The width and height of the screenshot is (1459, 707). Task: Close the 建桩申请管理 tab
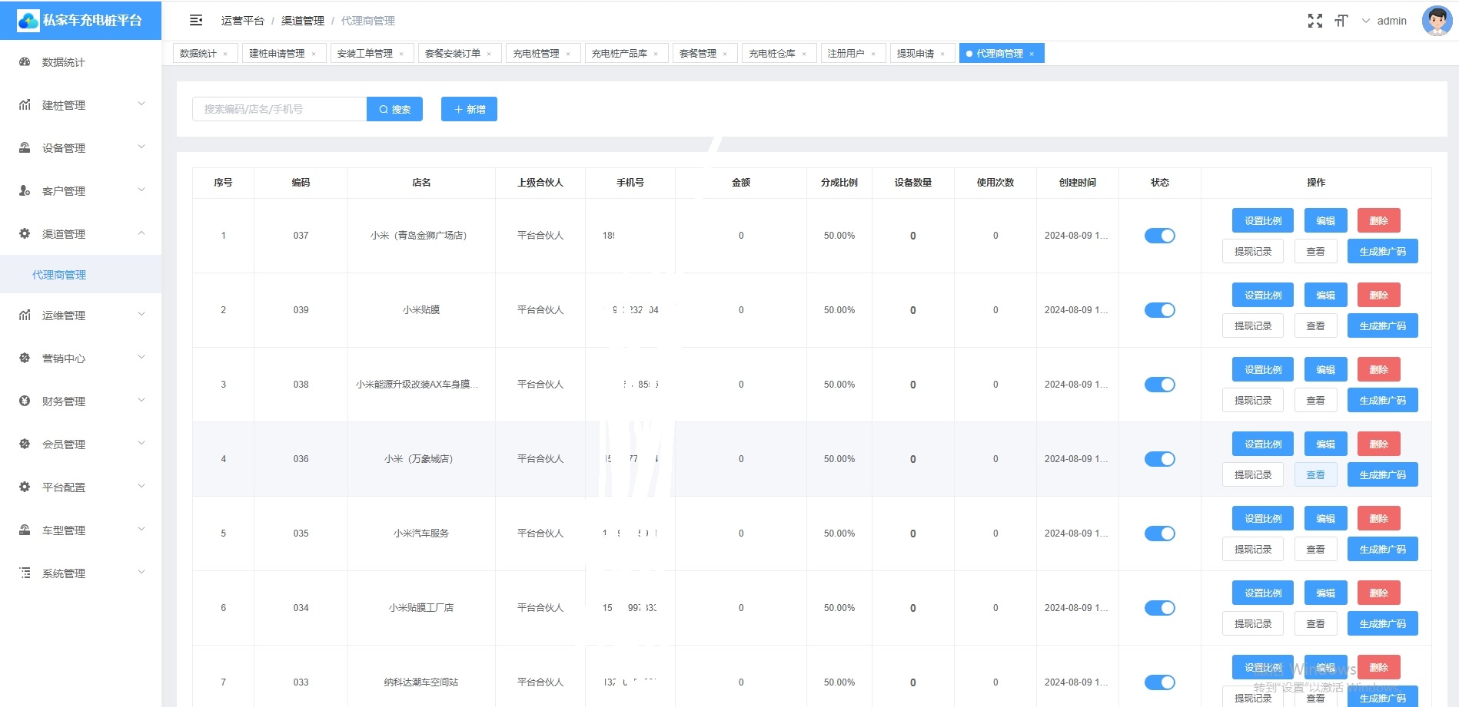(314, 54)
